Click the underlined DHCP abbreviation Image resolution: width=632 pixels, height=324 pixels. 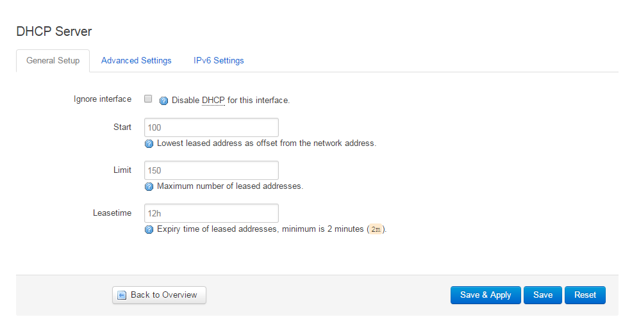coord(213,101)
